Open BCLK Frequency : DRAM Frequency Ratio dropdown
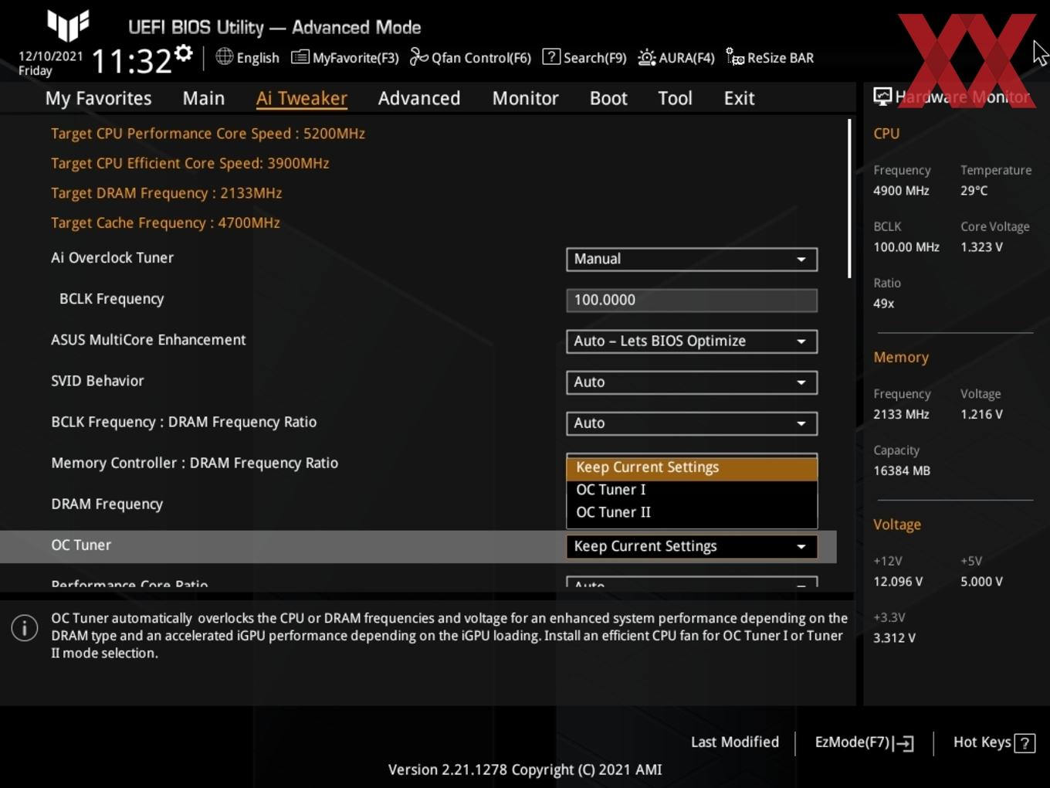1050x788 pixels. point(692,423)
